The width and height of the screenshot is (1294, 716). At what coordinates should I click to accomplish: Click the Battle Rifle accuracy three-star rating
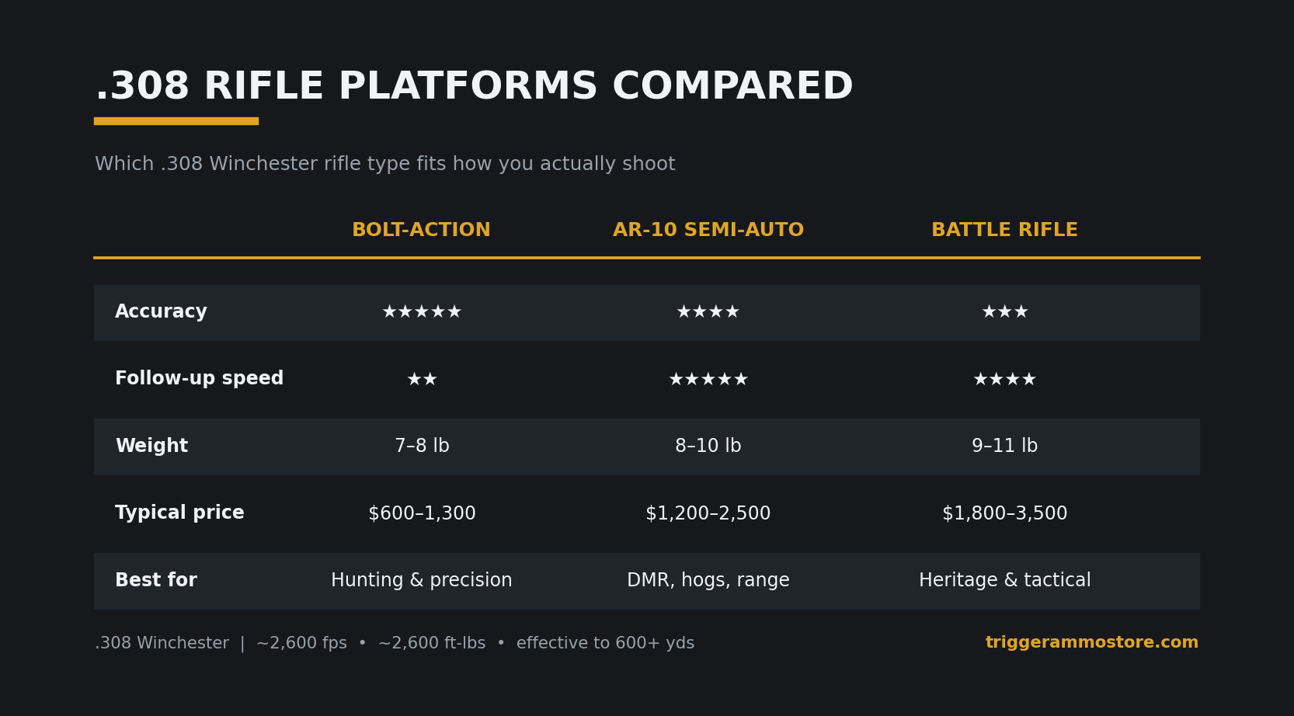coord(1004,312)
